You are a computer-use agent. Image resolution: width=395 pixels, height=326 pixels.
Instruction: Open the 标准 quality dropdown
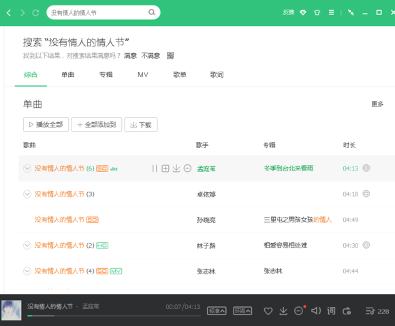tap(217, 311)
